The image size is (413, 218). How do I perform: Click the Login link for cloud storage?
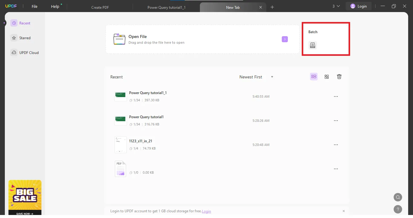(x=207, y=211)
